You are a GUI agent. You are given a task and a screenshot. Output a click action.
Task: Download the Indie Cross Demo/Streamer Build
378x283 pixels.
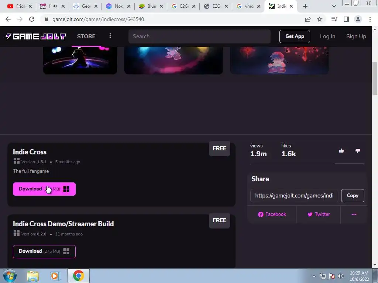pos(44,251)
